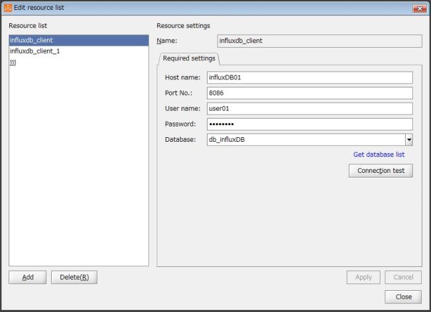Click the Name field showing influxdb_client
The image size is (431, 312).
(x=320, y=41)
